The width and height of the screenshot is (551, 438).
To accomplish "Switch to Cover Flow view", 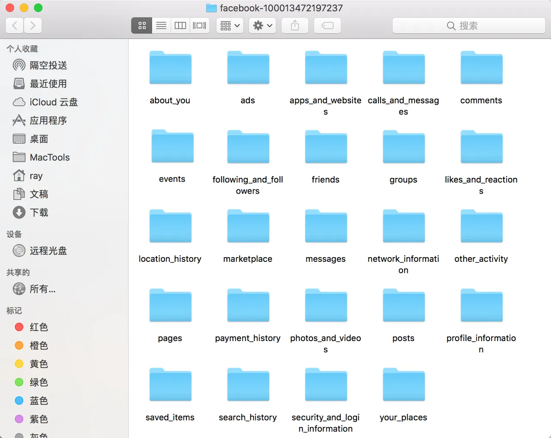I will click(200, 26).
